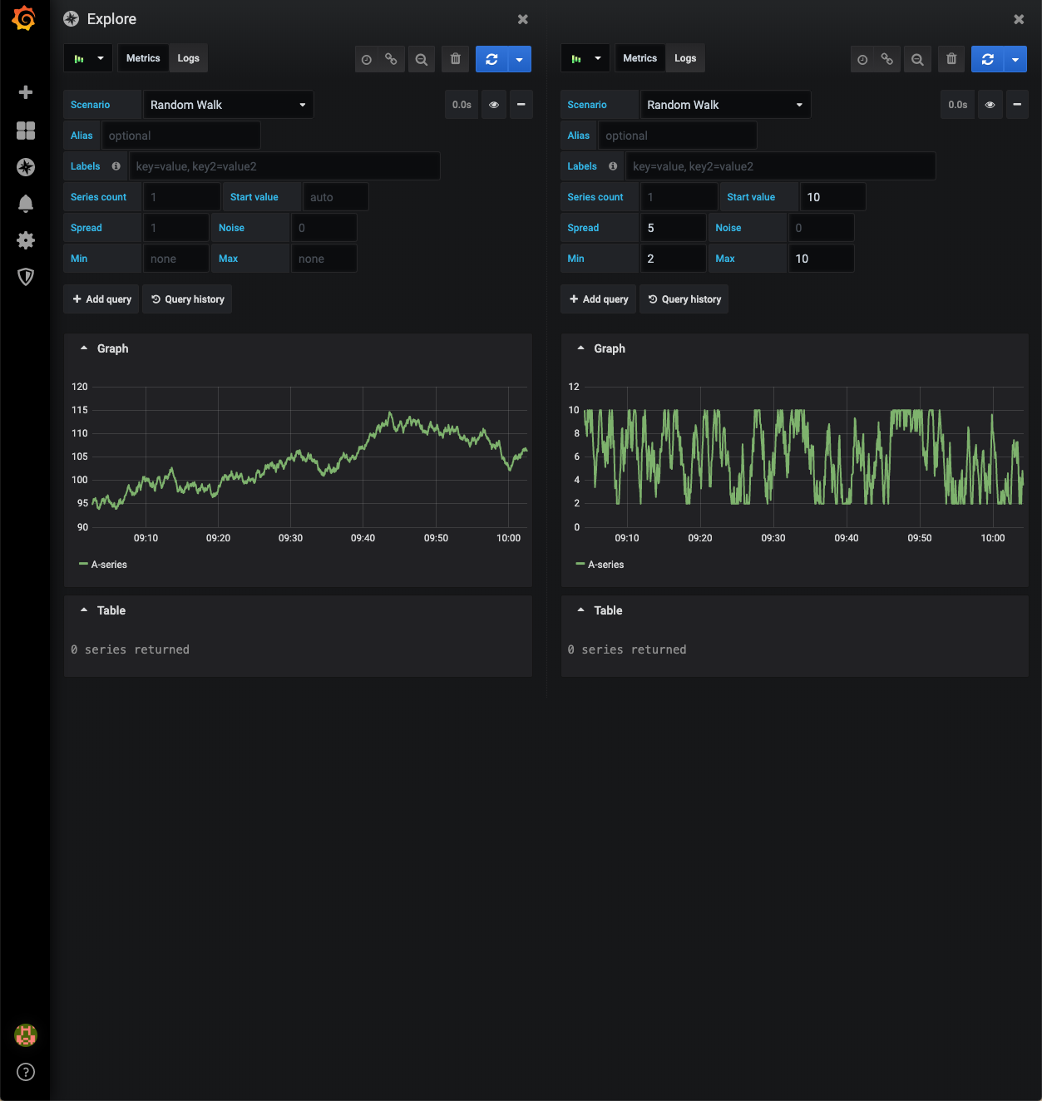The width and height of the screenshot is (1042, 1101).
Task: Toggle left query visibility eye icon
Action: coord(494,105)
